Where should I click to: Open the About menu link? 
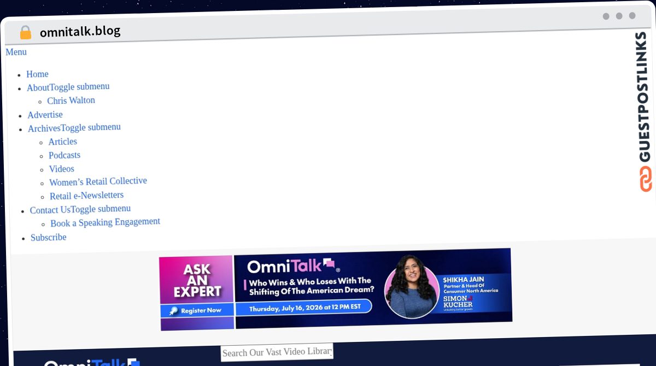(38, 87)
